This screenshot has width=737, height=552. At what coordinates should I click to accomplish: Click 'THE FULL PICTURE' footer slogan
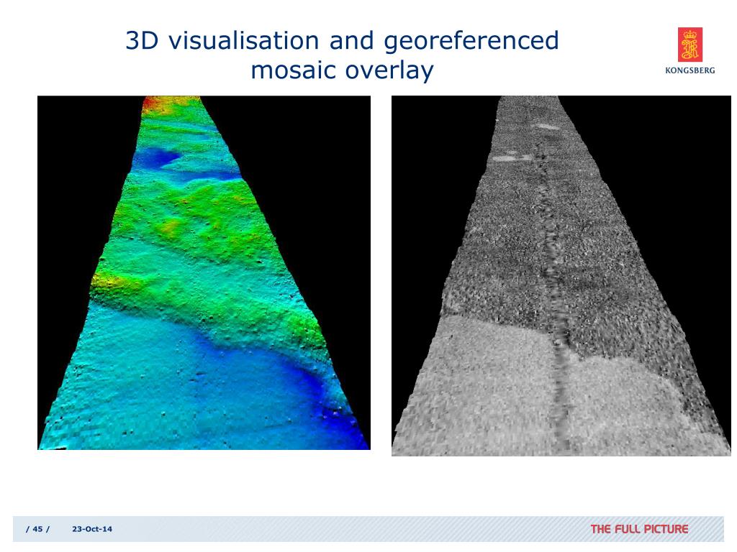639,529
